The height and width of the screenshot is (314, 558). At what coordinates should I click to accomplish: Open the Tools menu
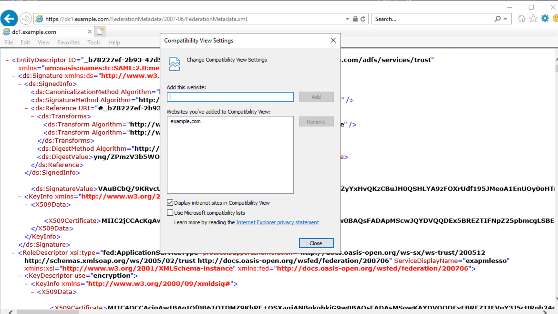(94, 42)
